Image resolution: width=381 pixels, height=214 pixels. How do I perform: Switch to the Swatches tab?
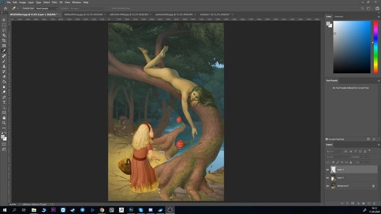[x=339, y=17]
